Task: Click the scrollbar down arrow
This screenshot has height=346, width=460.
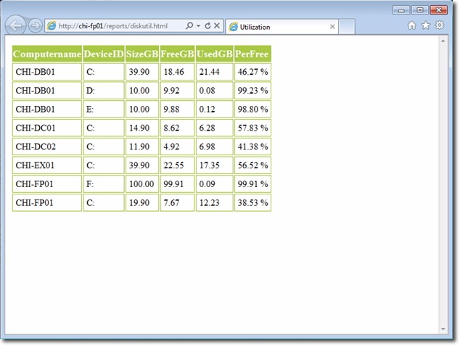Action: pos(443,329)
